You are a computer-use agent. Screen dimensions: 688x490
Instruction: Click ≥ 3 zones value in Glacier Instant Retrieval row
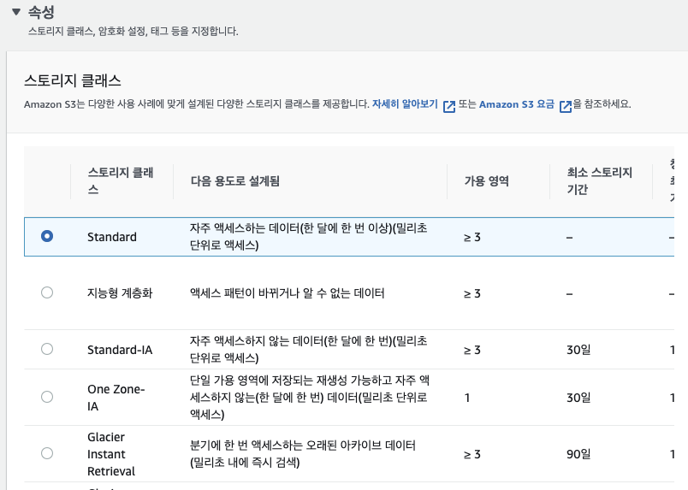tap(472, 454)
